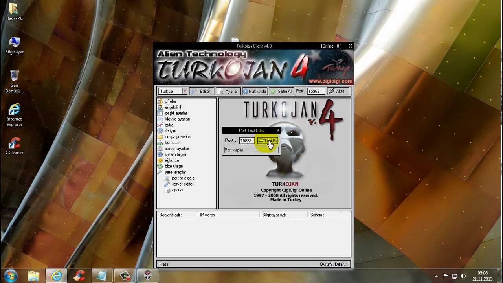This screenshot has width=503, height=283.
Task: Click the Bilgisayar Adı column header
Action: pyautogui.click(x=284, y=215)
